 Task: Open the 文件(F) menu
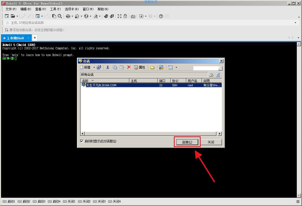pyautogui.click(x=11, y=9)
